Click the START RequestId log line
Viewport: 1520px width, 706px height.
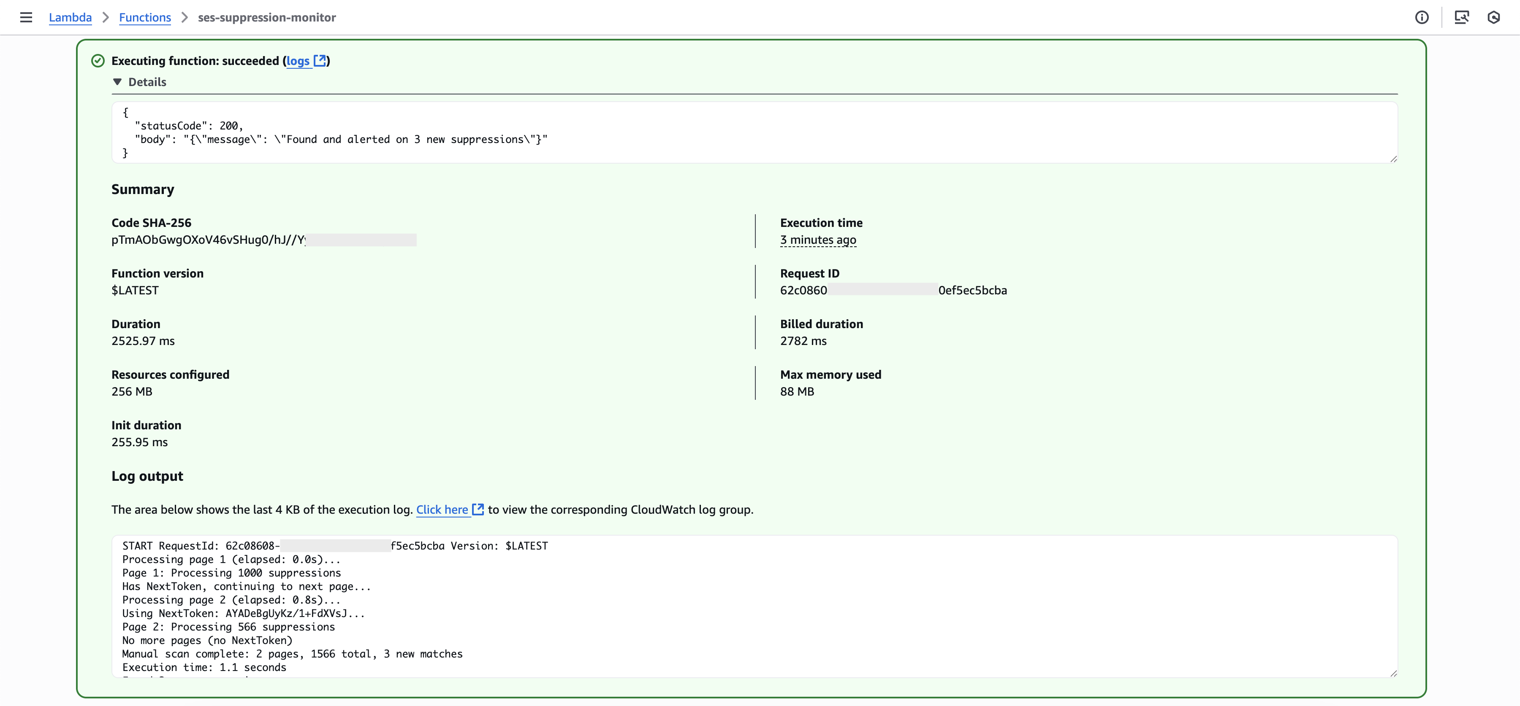pyautogui.click(x=335, y=546)
